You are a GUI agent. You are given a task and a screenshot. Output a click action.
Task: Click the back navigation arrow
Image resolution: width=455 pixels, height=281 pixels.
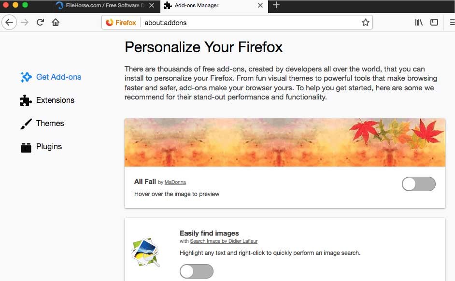(x=9, y=22)
